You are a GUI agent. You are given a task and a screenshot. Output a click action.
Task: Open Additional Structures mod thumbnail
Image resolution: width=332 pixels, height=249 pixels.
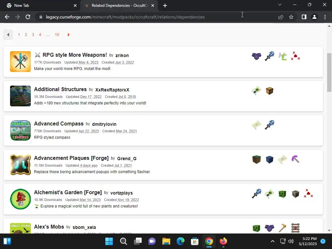(x=20, y=96)
